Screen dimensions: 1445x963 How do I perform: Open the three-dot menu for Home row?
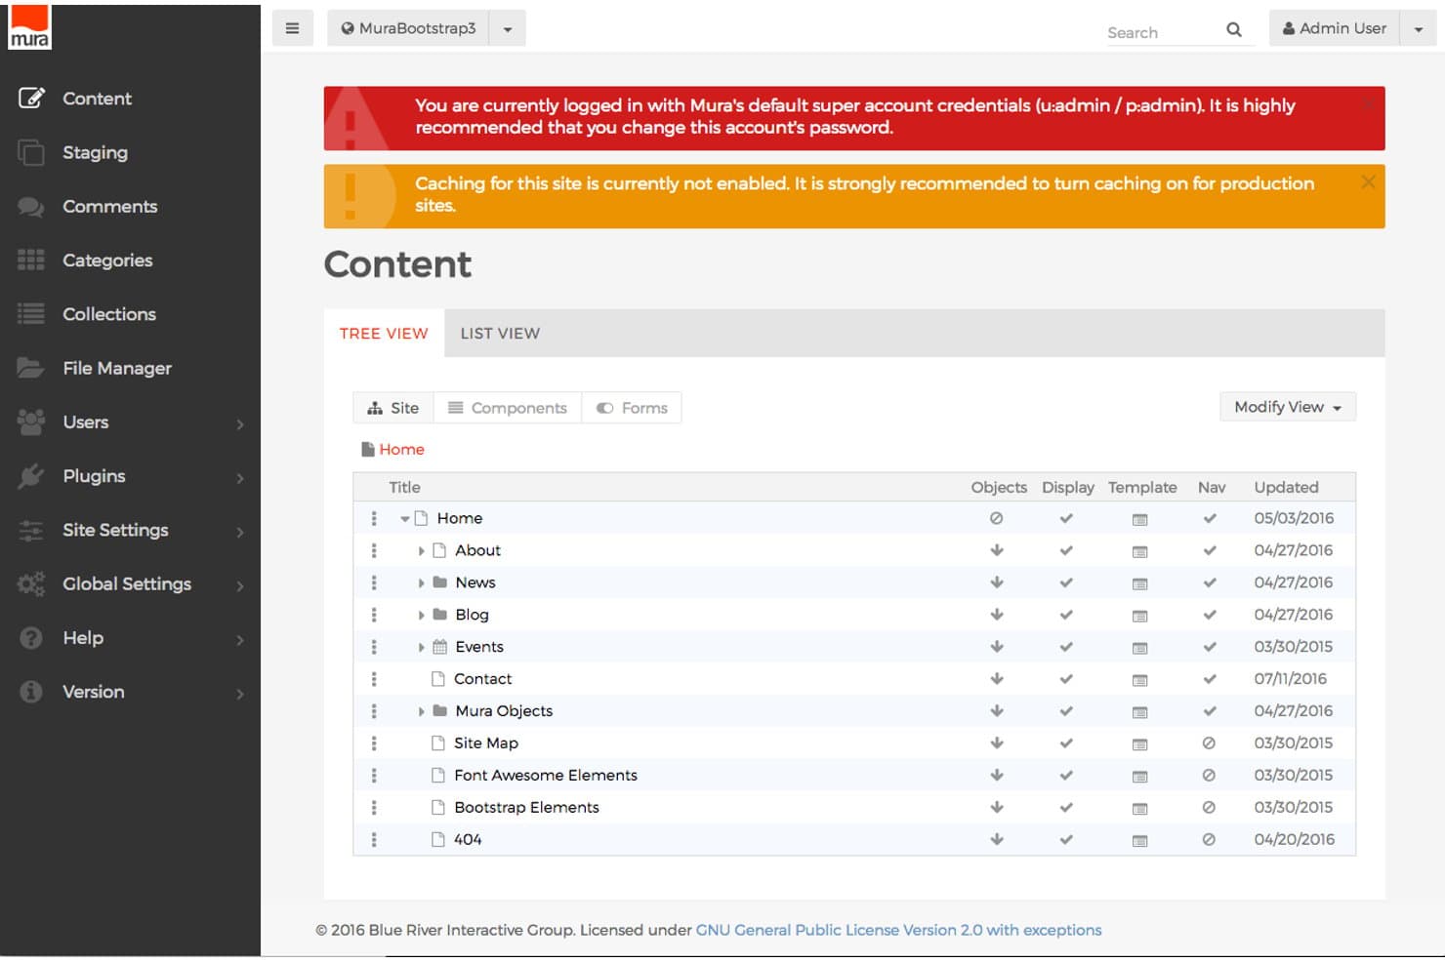tap(374, 518)
